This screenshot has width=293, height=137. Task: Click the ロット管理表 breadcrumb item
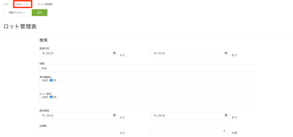[x=45, y=4]
